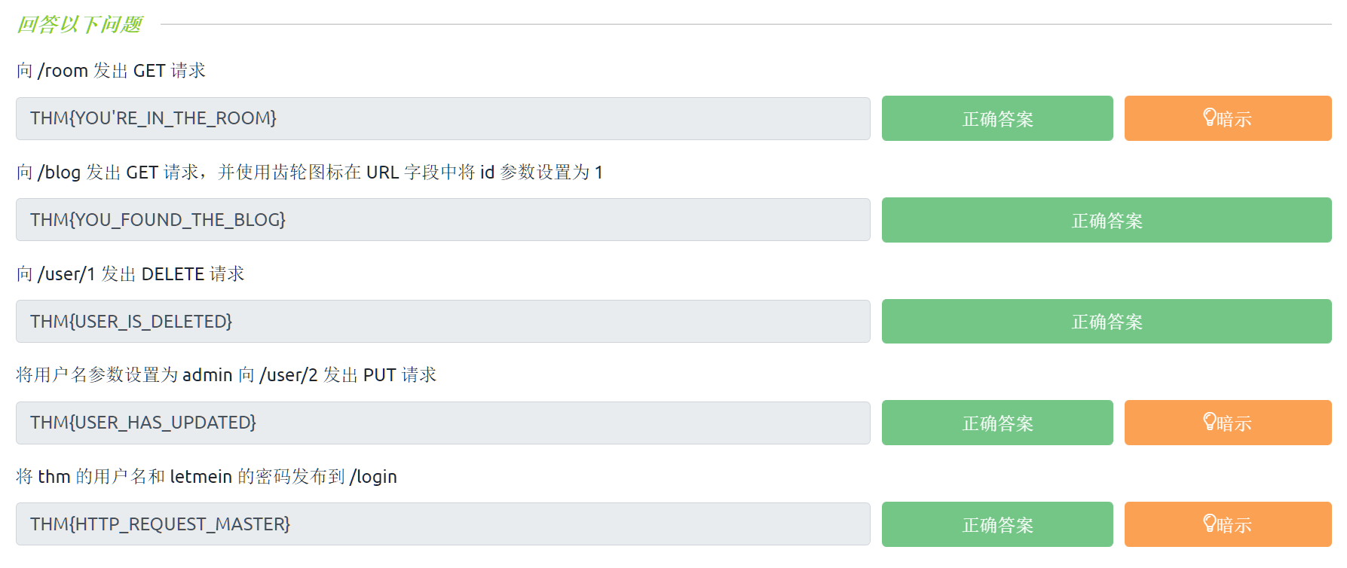Focus the THM{YOU'RE_IN_THE_ROOM} answer field
Viewport: 1347px width, 568px height.
pyautogui.click(x=442, y=118)
